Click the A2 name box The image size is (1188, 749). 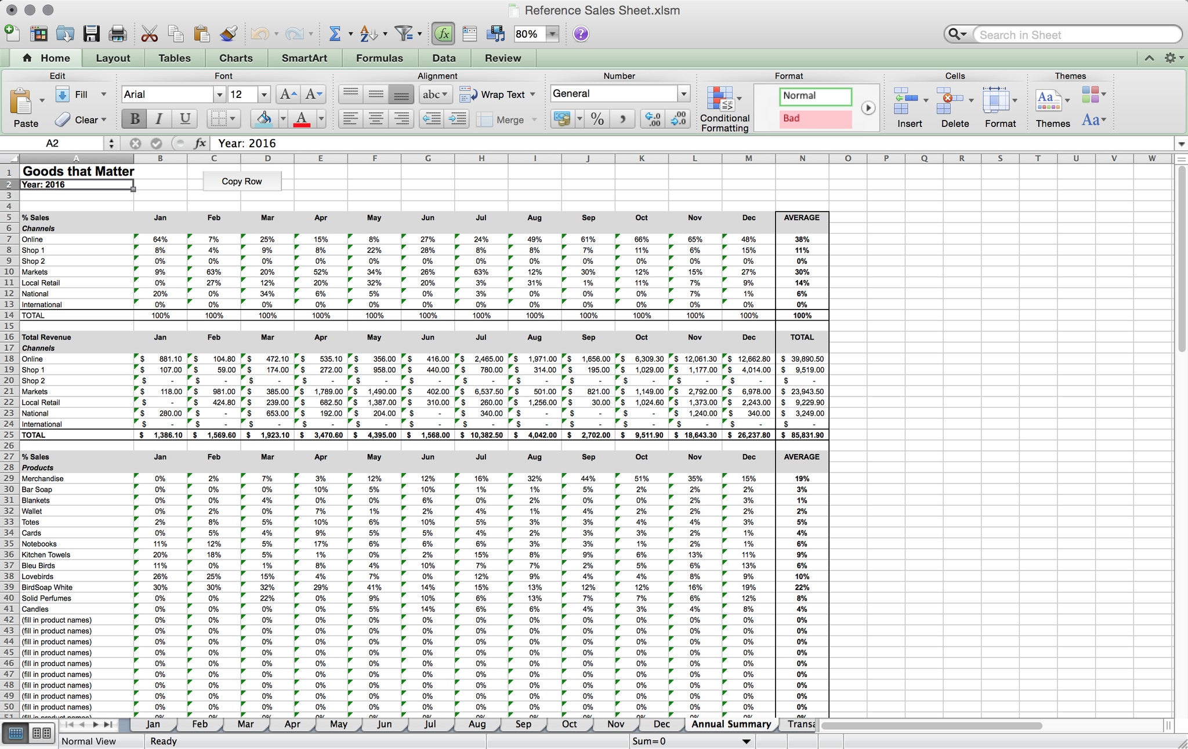pos(52,143)
